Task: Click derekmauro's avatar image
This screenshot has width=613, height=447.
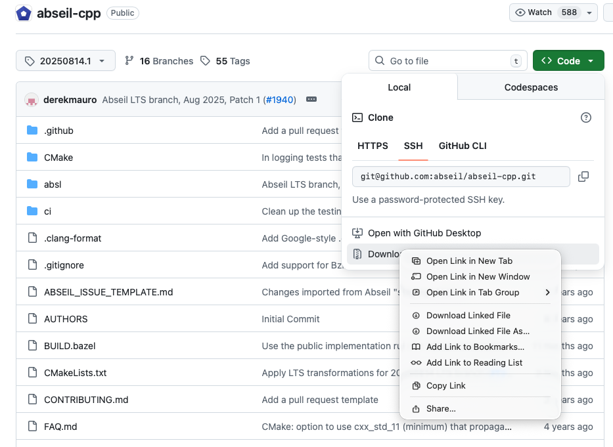Action: pyautogui.click(x=32, y=100)
